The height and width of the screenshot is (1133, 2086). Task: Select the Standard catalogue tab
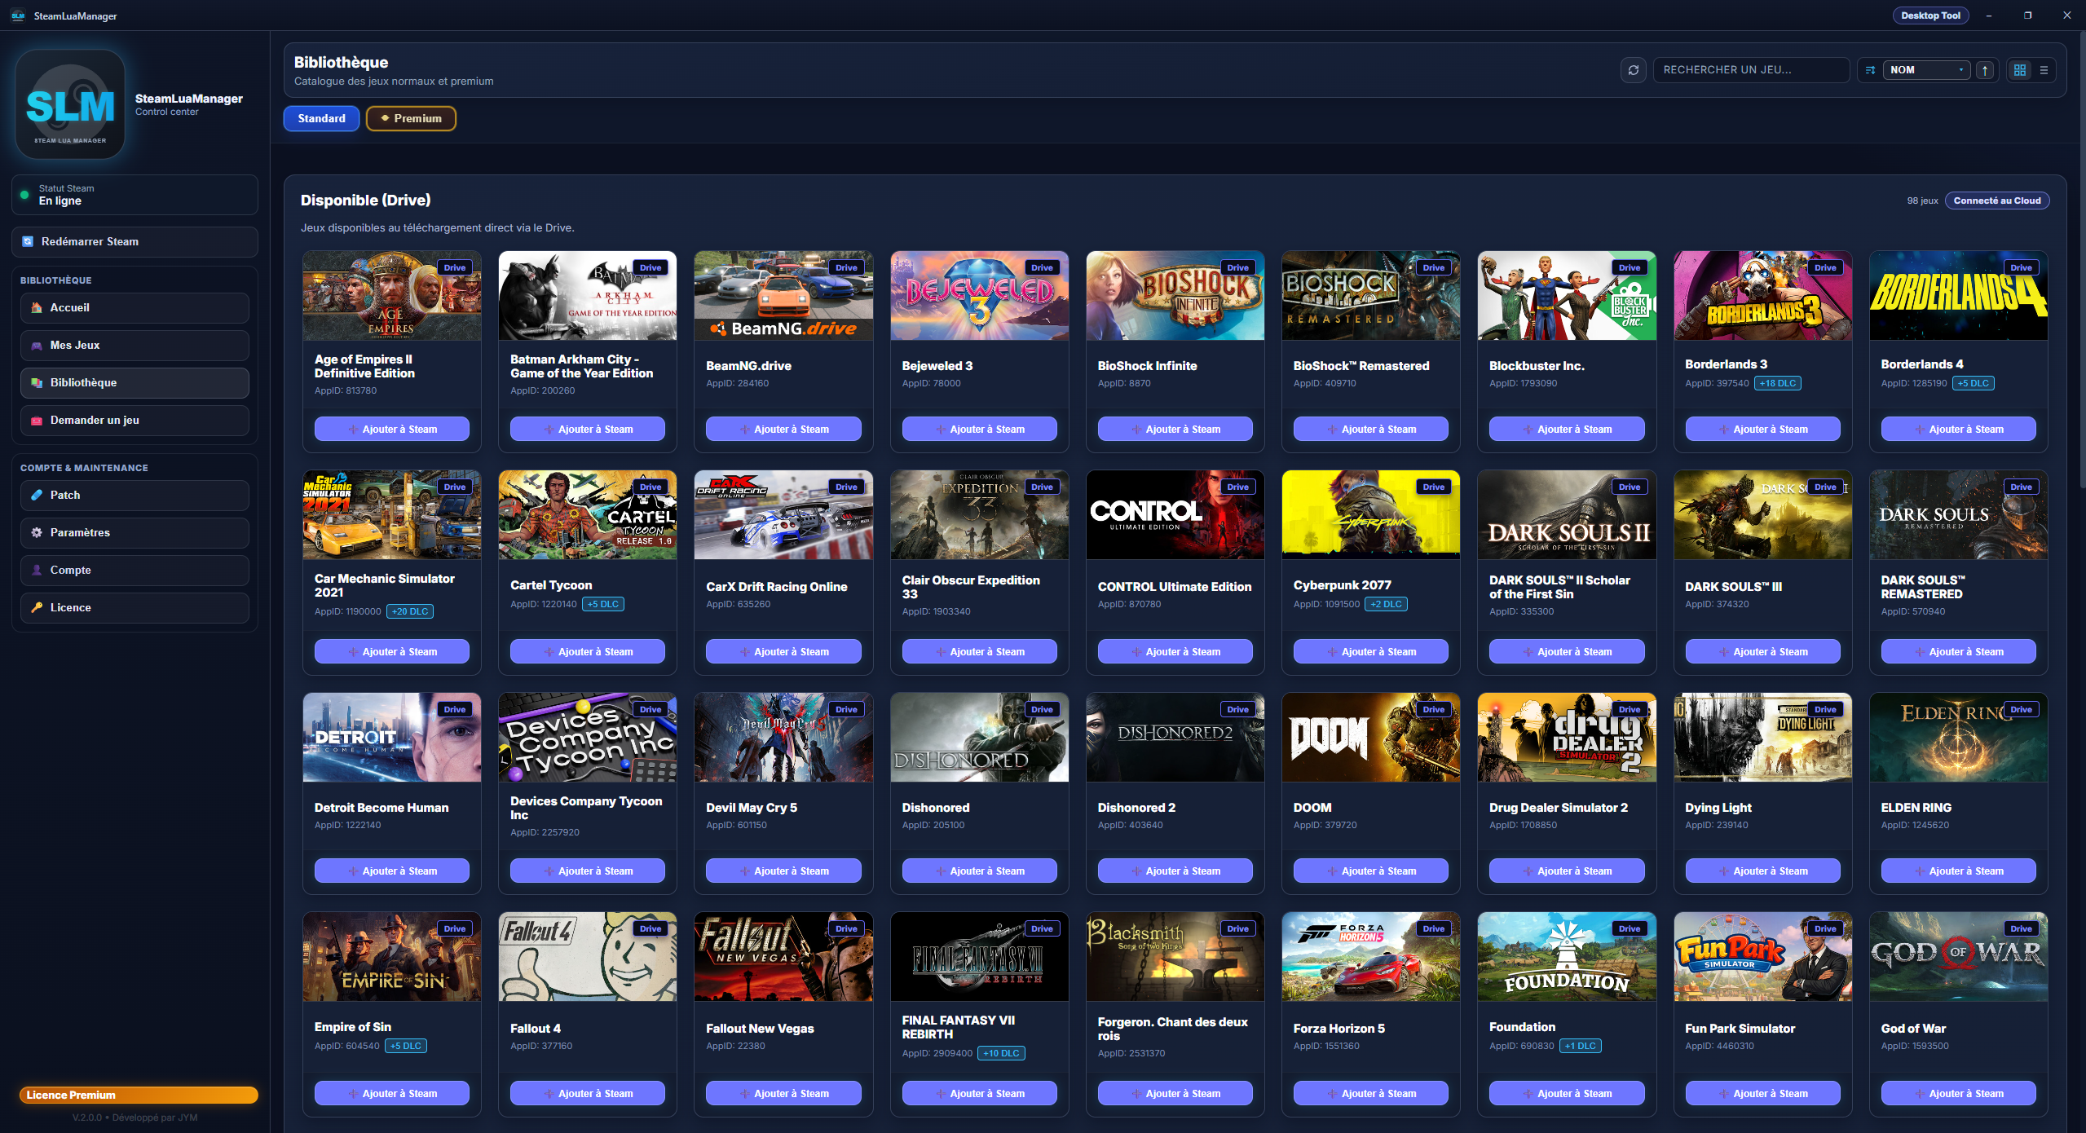pyautogui.click(x=321, y=118)
